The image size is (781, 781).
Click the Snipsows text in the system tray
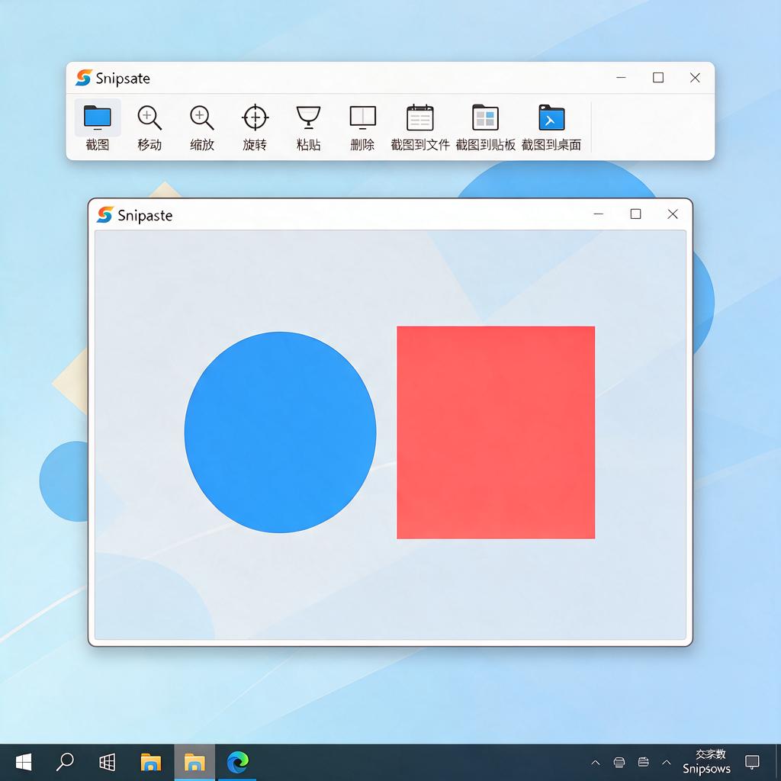click(706, 769)
